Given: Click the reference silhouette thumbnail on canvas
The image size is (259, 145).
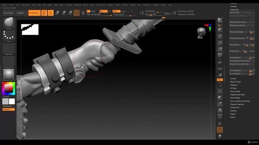Looking at the screenshot, I should (x=30, y=29).
